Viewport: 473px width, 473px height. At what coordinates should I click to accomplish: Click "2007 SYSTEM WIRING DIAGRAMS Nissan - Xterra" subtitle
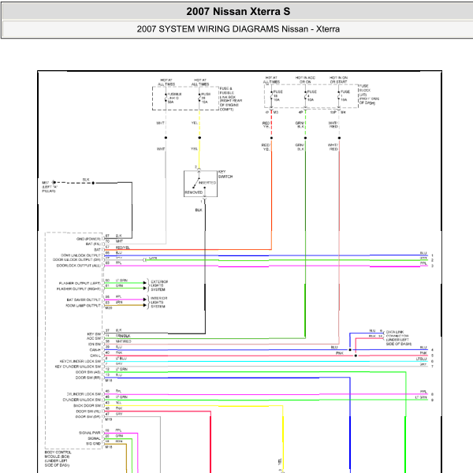coord(238,29)
